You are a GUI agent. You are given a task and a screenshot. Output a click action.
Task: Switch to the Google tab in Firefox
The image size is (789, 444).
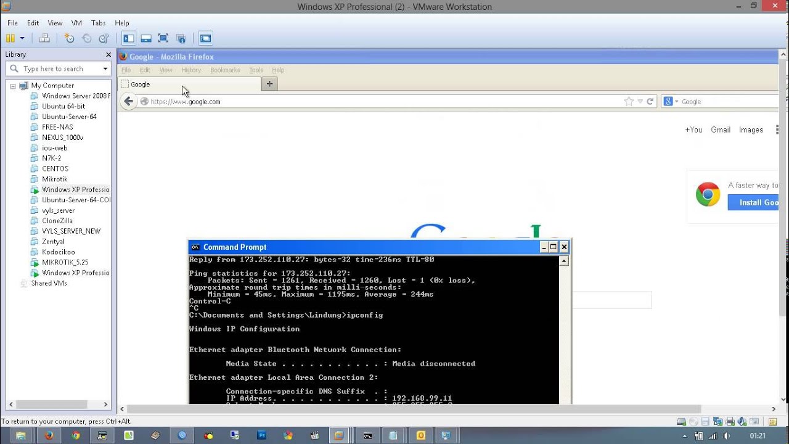[190, 84]
